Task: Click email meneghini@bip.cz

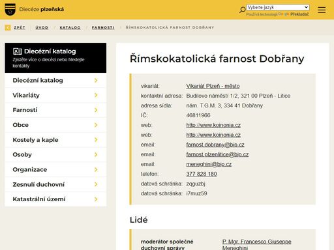Action: click(209, 164)
